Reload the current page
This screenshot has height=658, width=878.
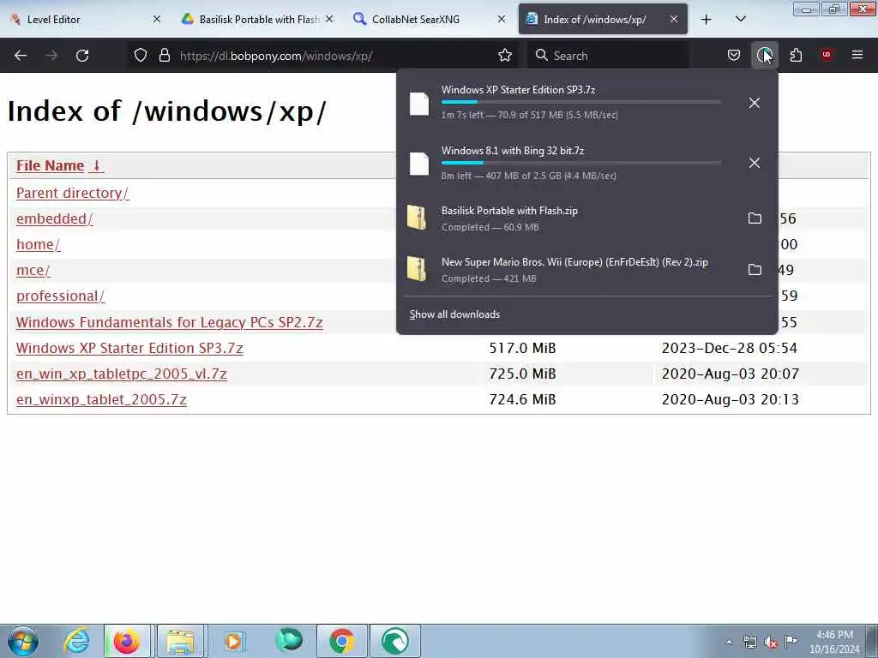tap(82, 56)
